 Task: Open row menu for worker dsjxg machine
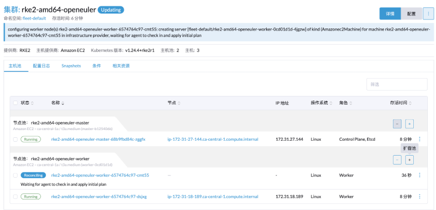pos(420,197)
